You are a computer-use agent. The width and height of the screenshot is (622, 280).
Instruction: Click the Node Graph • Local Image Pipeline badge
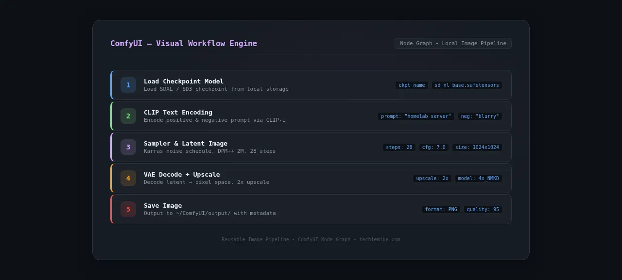click(453, 44)
